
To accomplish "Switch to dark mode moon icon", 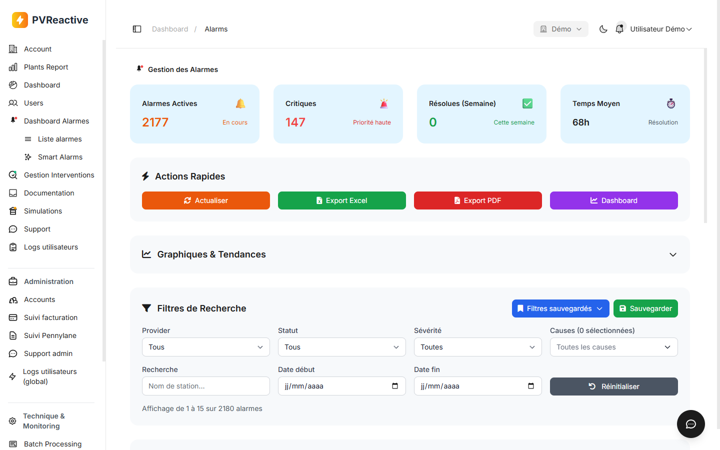I will [603, 29].
